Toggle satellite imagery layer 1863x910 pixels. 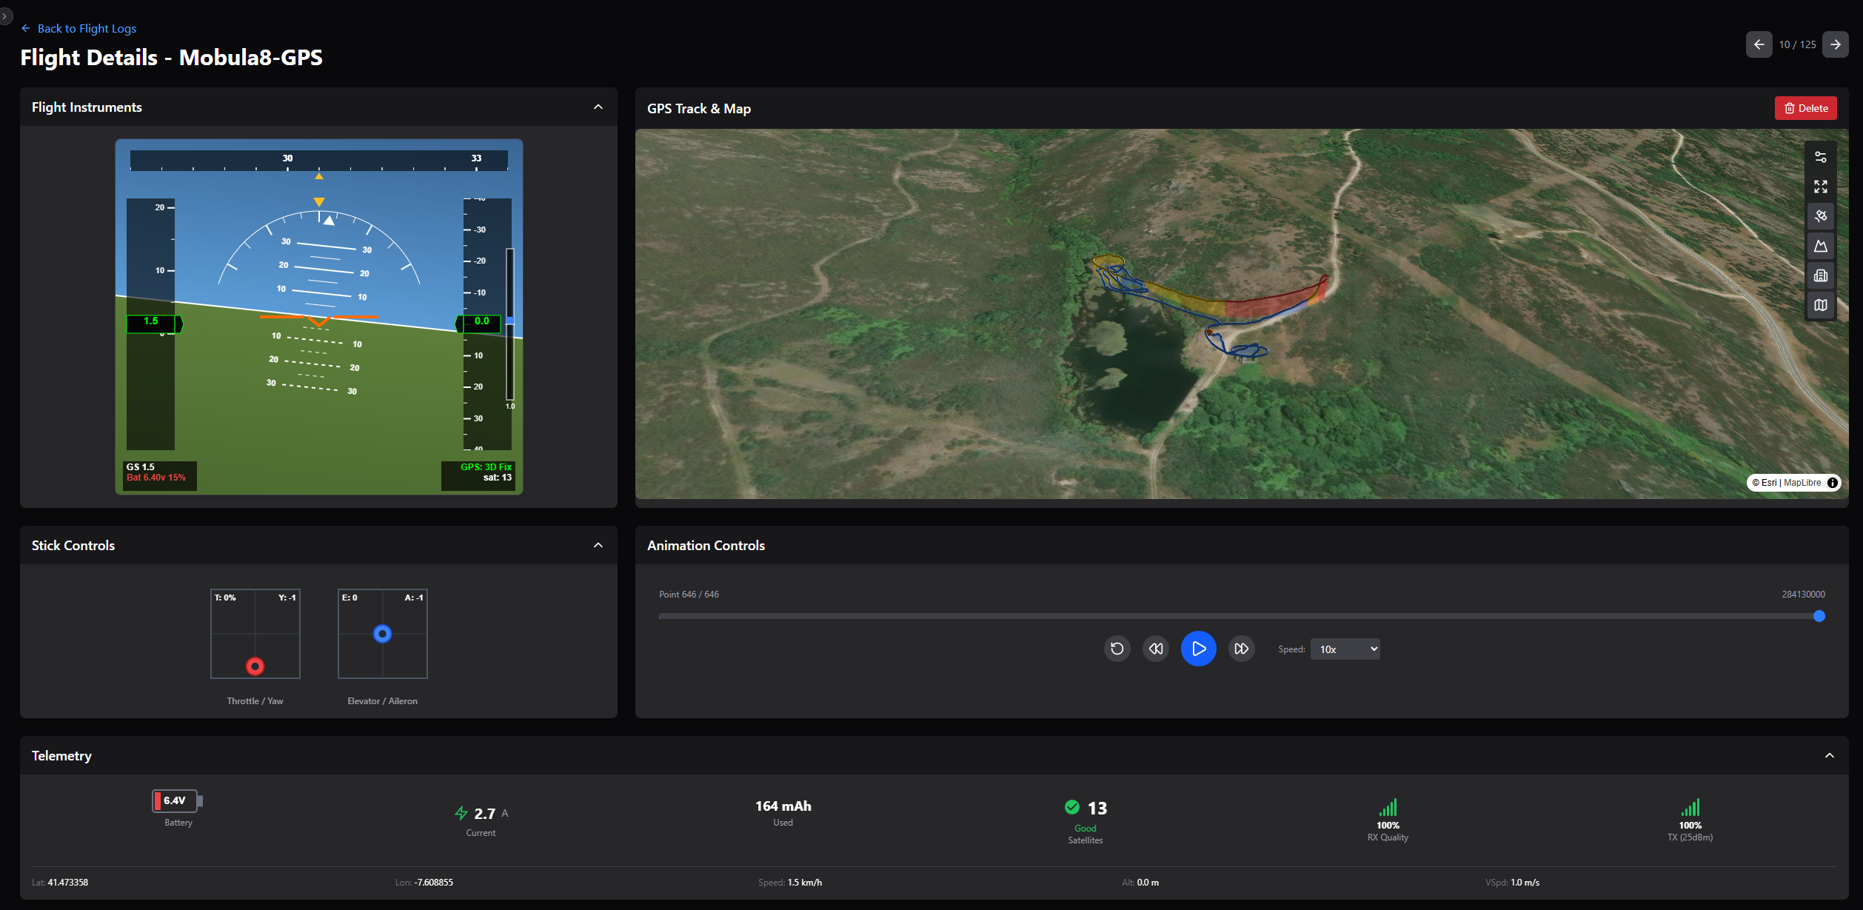1820,216
